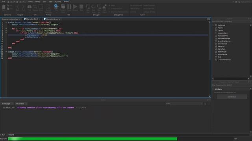Viewport: 252px width, 141px height.
Task: Click the Add Attribute button
Action: [x=232, y=97]
